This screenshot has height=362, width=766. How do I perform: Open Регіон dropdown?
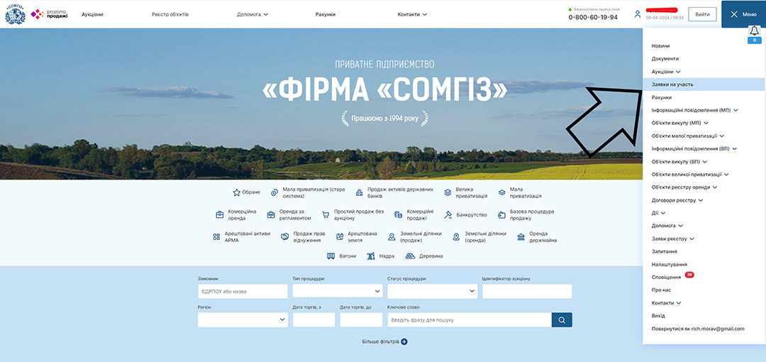point(243,320)
